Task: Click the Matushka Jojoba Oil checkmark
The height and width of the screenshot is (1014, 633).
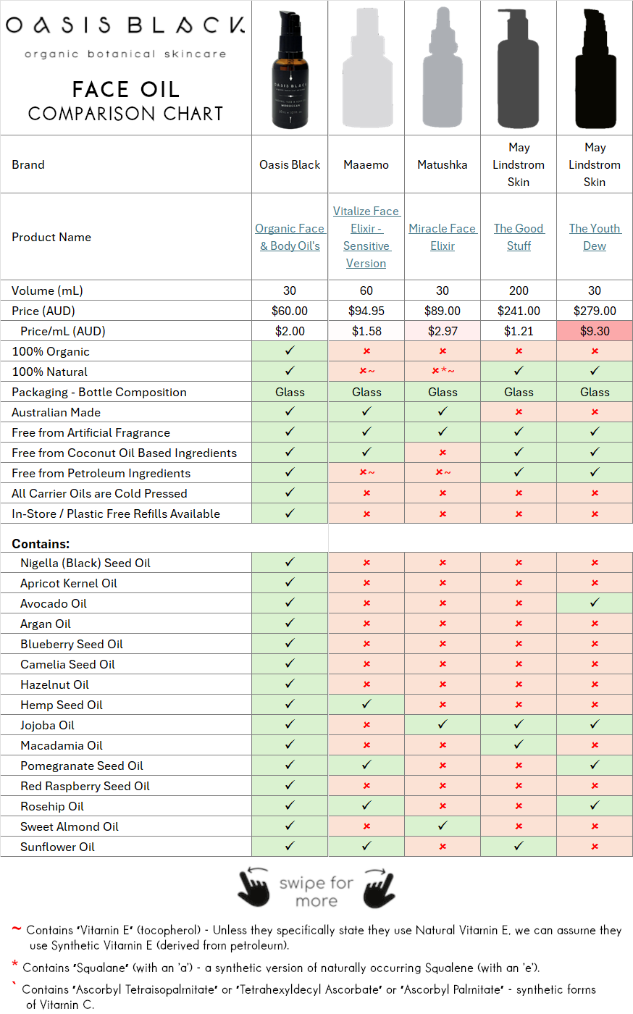Action: pos(443,725)
